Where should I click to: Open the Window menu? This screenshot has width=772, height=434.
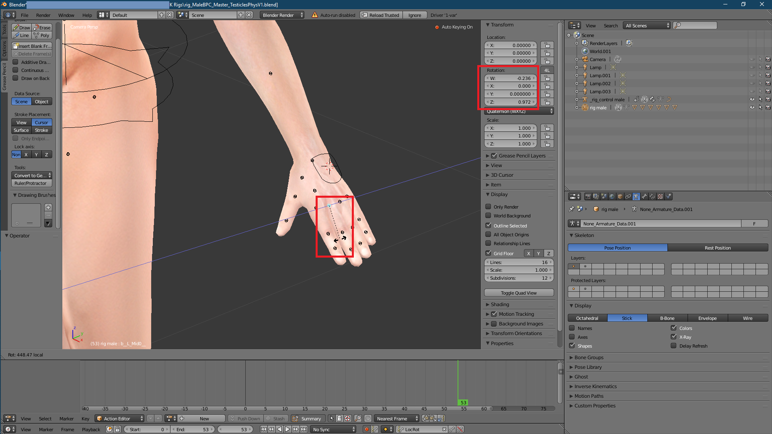pos(66,15)
